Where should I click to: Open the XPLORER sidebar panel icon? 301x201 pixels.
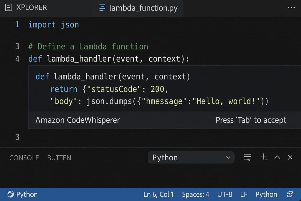click(9, 7)
